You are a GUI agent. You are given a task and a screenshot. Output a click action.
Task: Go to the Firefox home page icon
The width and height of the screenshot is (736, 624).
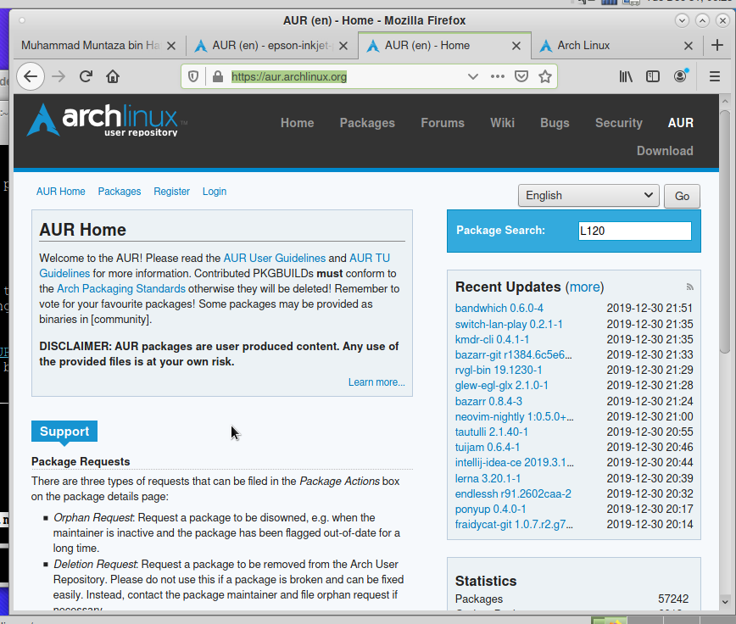pos(113,77)
